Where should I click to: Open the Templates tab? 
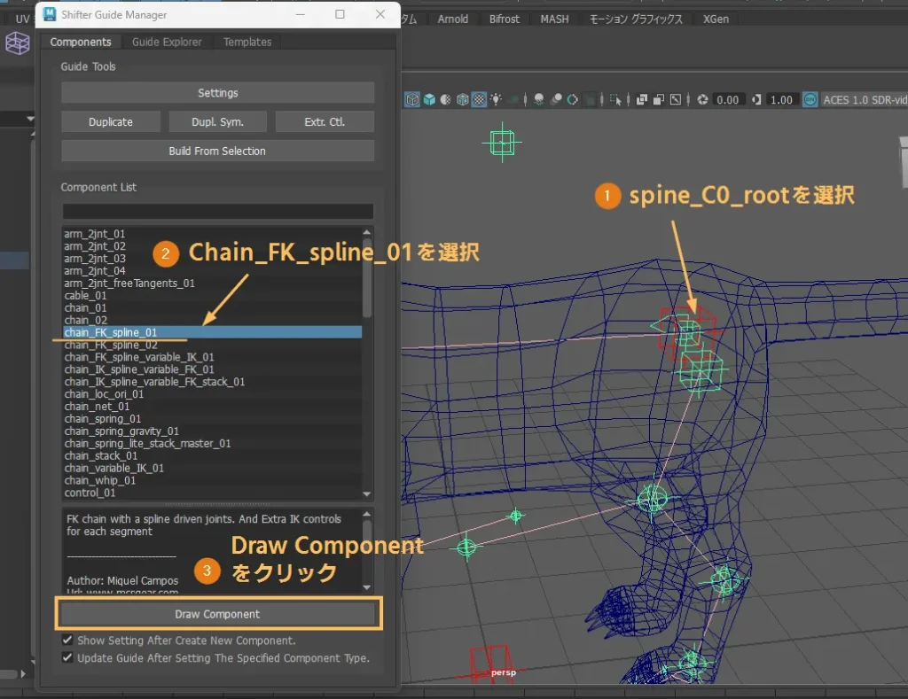tap(247, 42)
